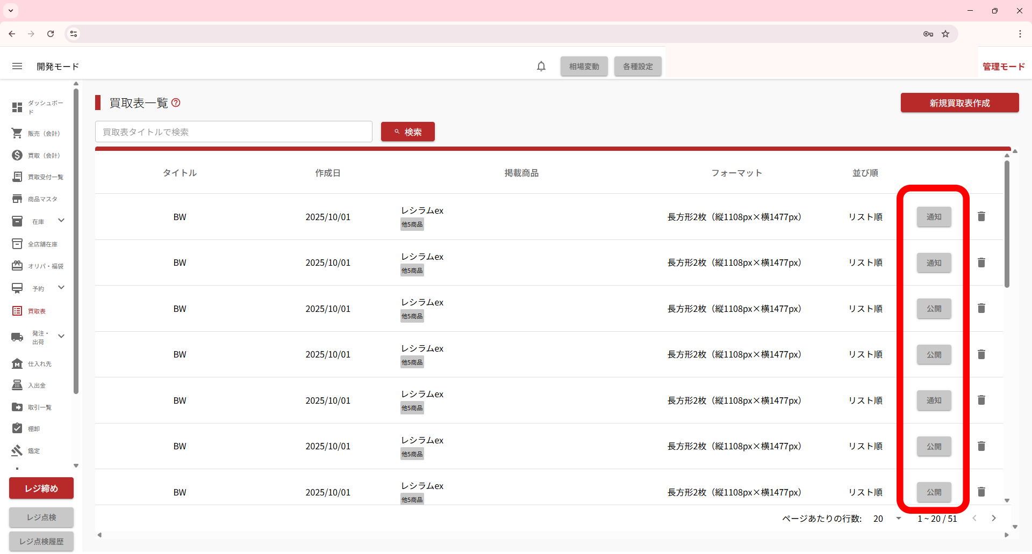This screenshot has width=1032, height=554.
Task: Focus the 買取表タイトルで検索 search field
Action: (x=233, y=132)
